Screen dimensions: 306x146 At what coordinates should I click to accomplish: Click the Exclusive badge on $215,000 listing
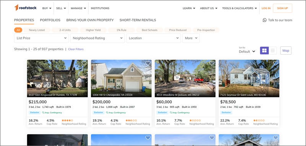[34, 112]
